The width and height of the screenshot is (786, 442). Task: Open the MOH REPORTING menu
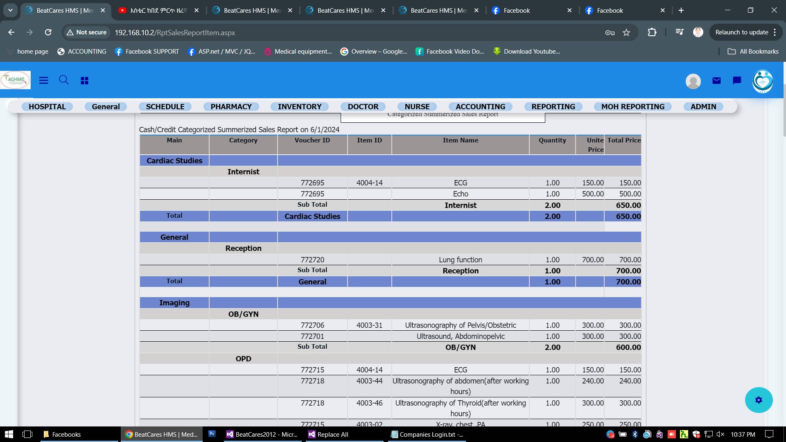click(632, 107)
